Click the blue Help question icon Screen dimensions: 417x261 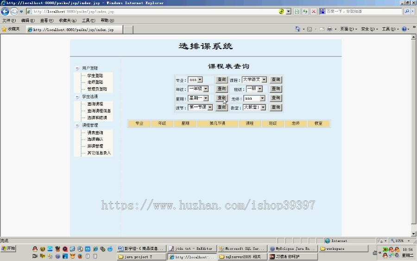(404, 29)
